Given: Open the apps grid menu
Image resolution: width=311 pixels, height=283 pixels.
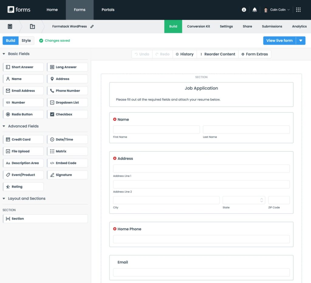Looking at the screenshot, I should coord(298,9).
